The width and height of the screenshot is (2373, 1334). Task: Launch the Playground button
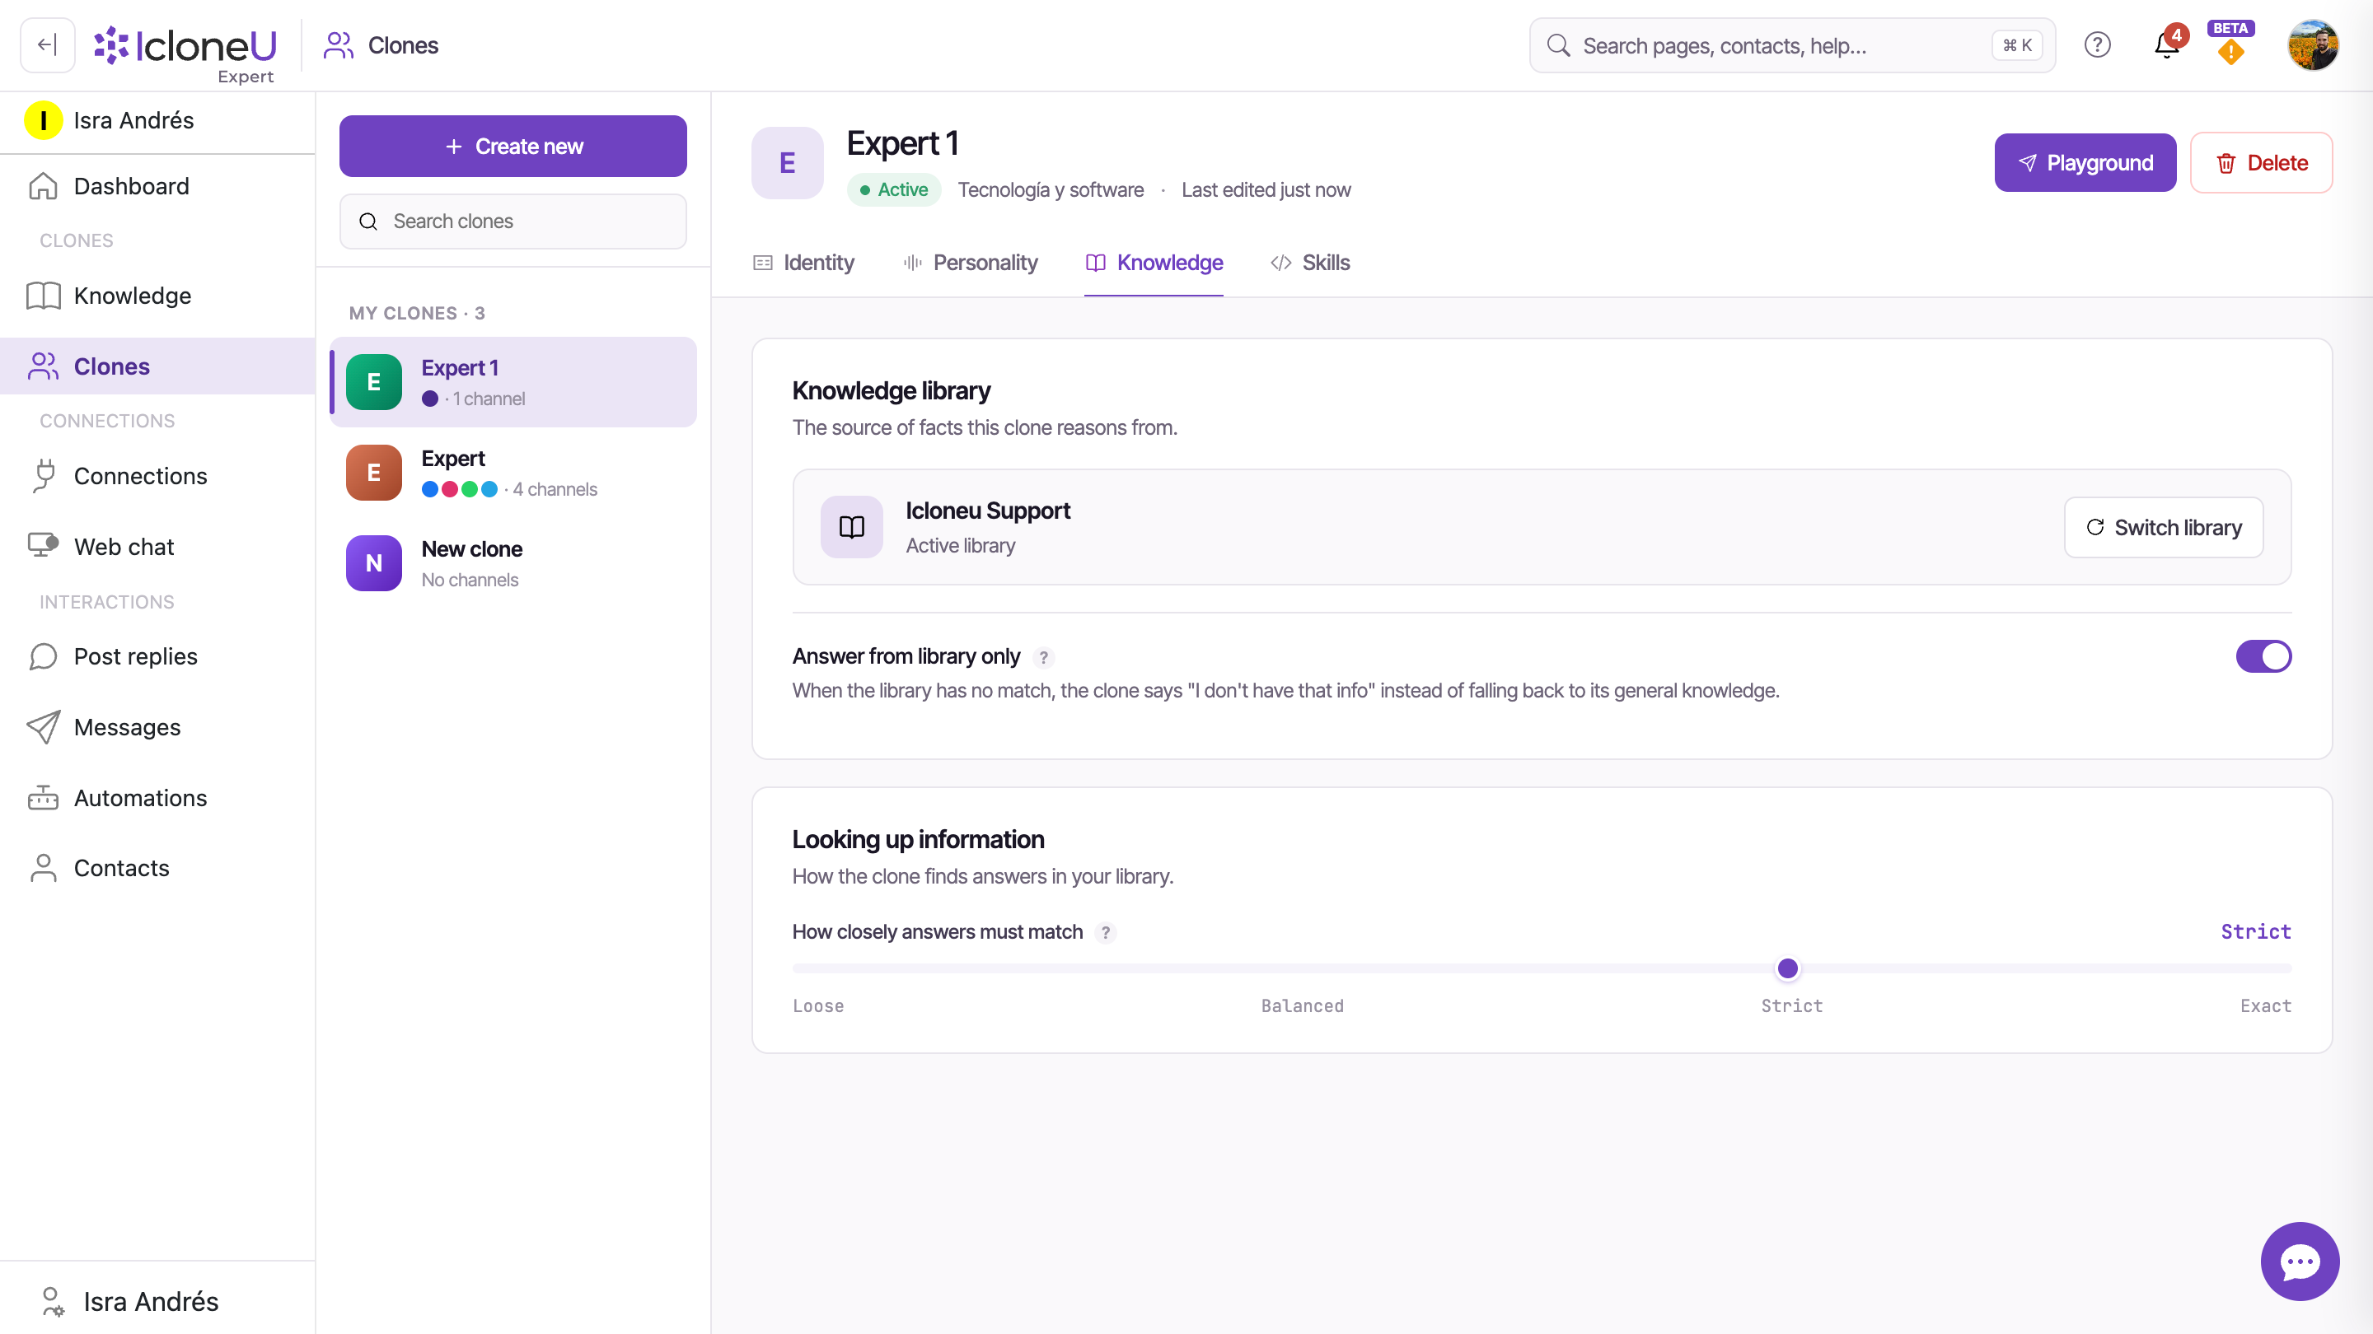coord(2085,163)
